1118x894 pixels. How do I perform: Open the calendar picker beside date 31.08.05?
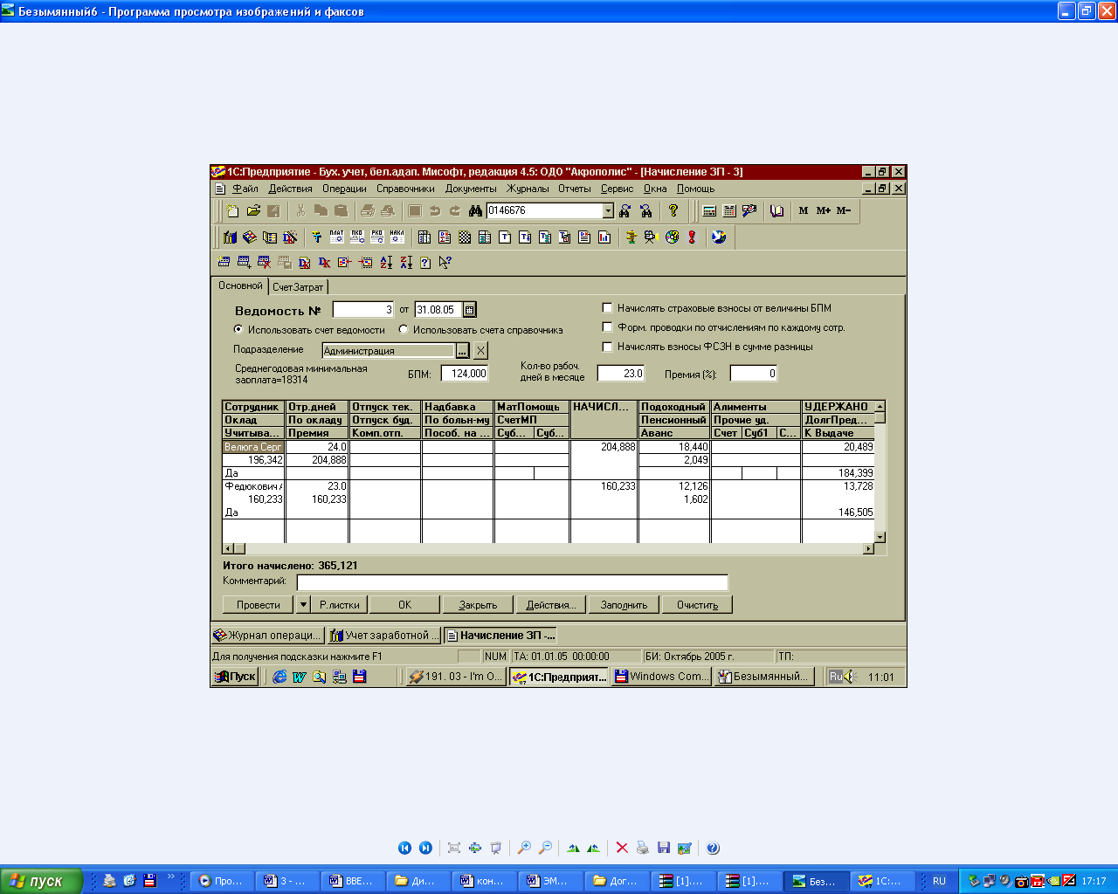[x=469, y=310]
